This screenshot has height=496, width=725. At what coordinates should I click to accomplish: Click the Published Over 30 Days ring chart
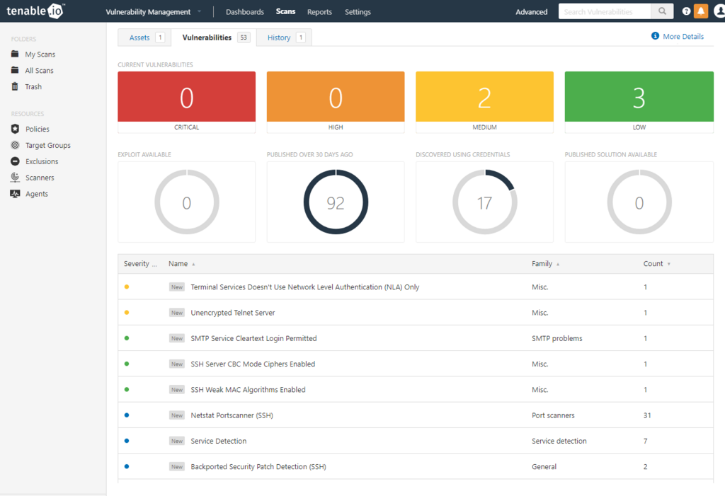336,202
